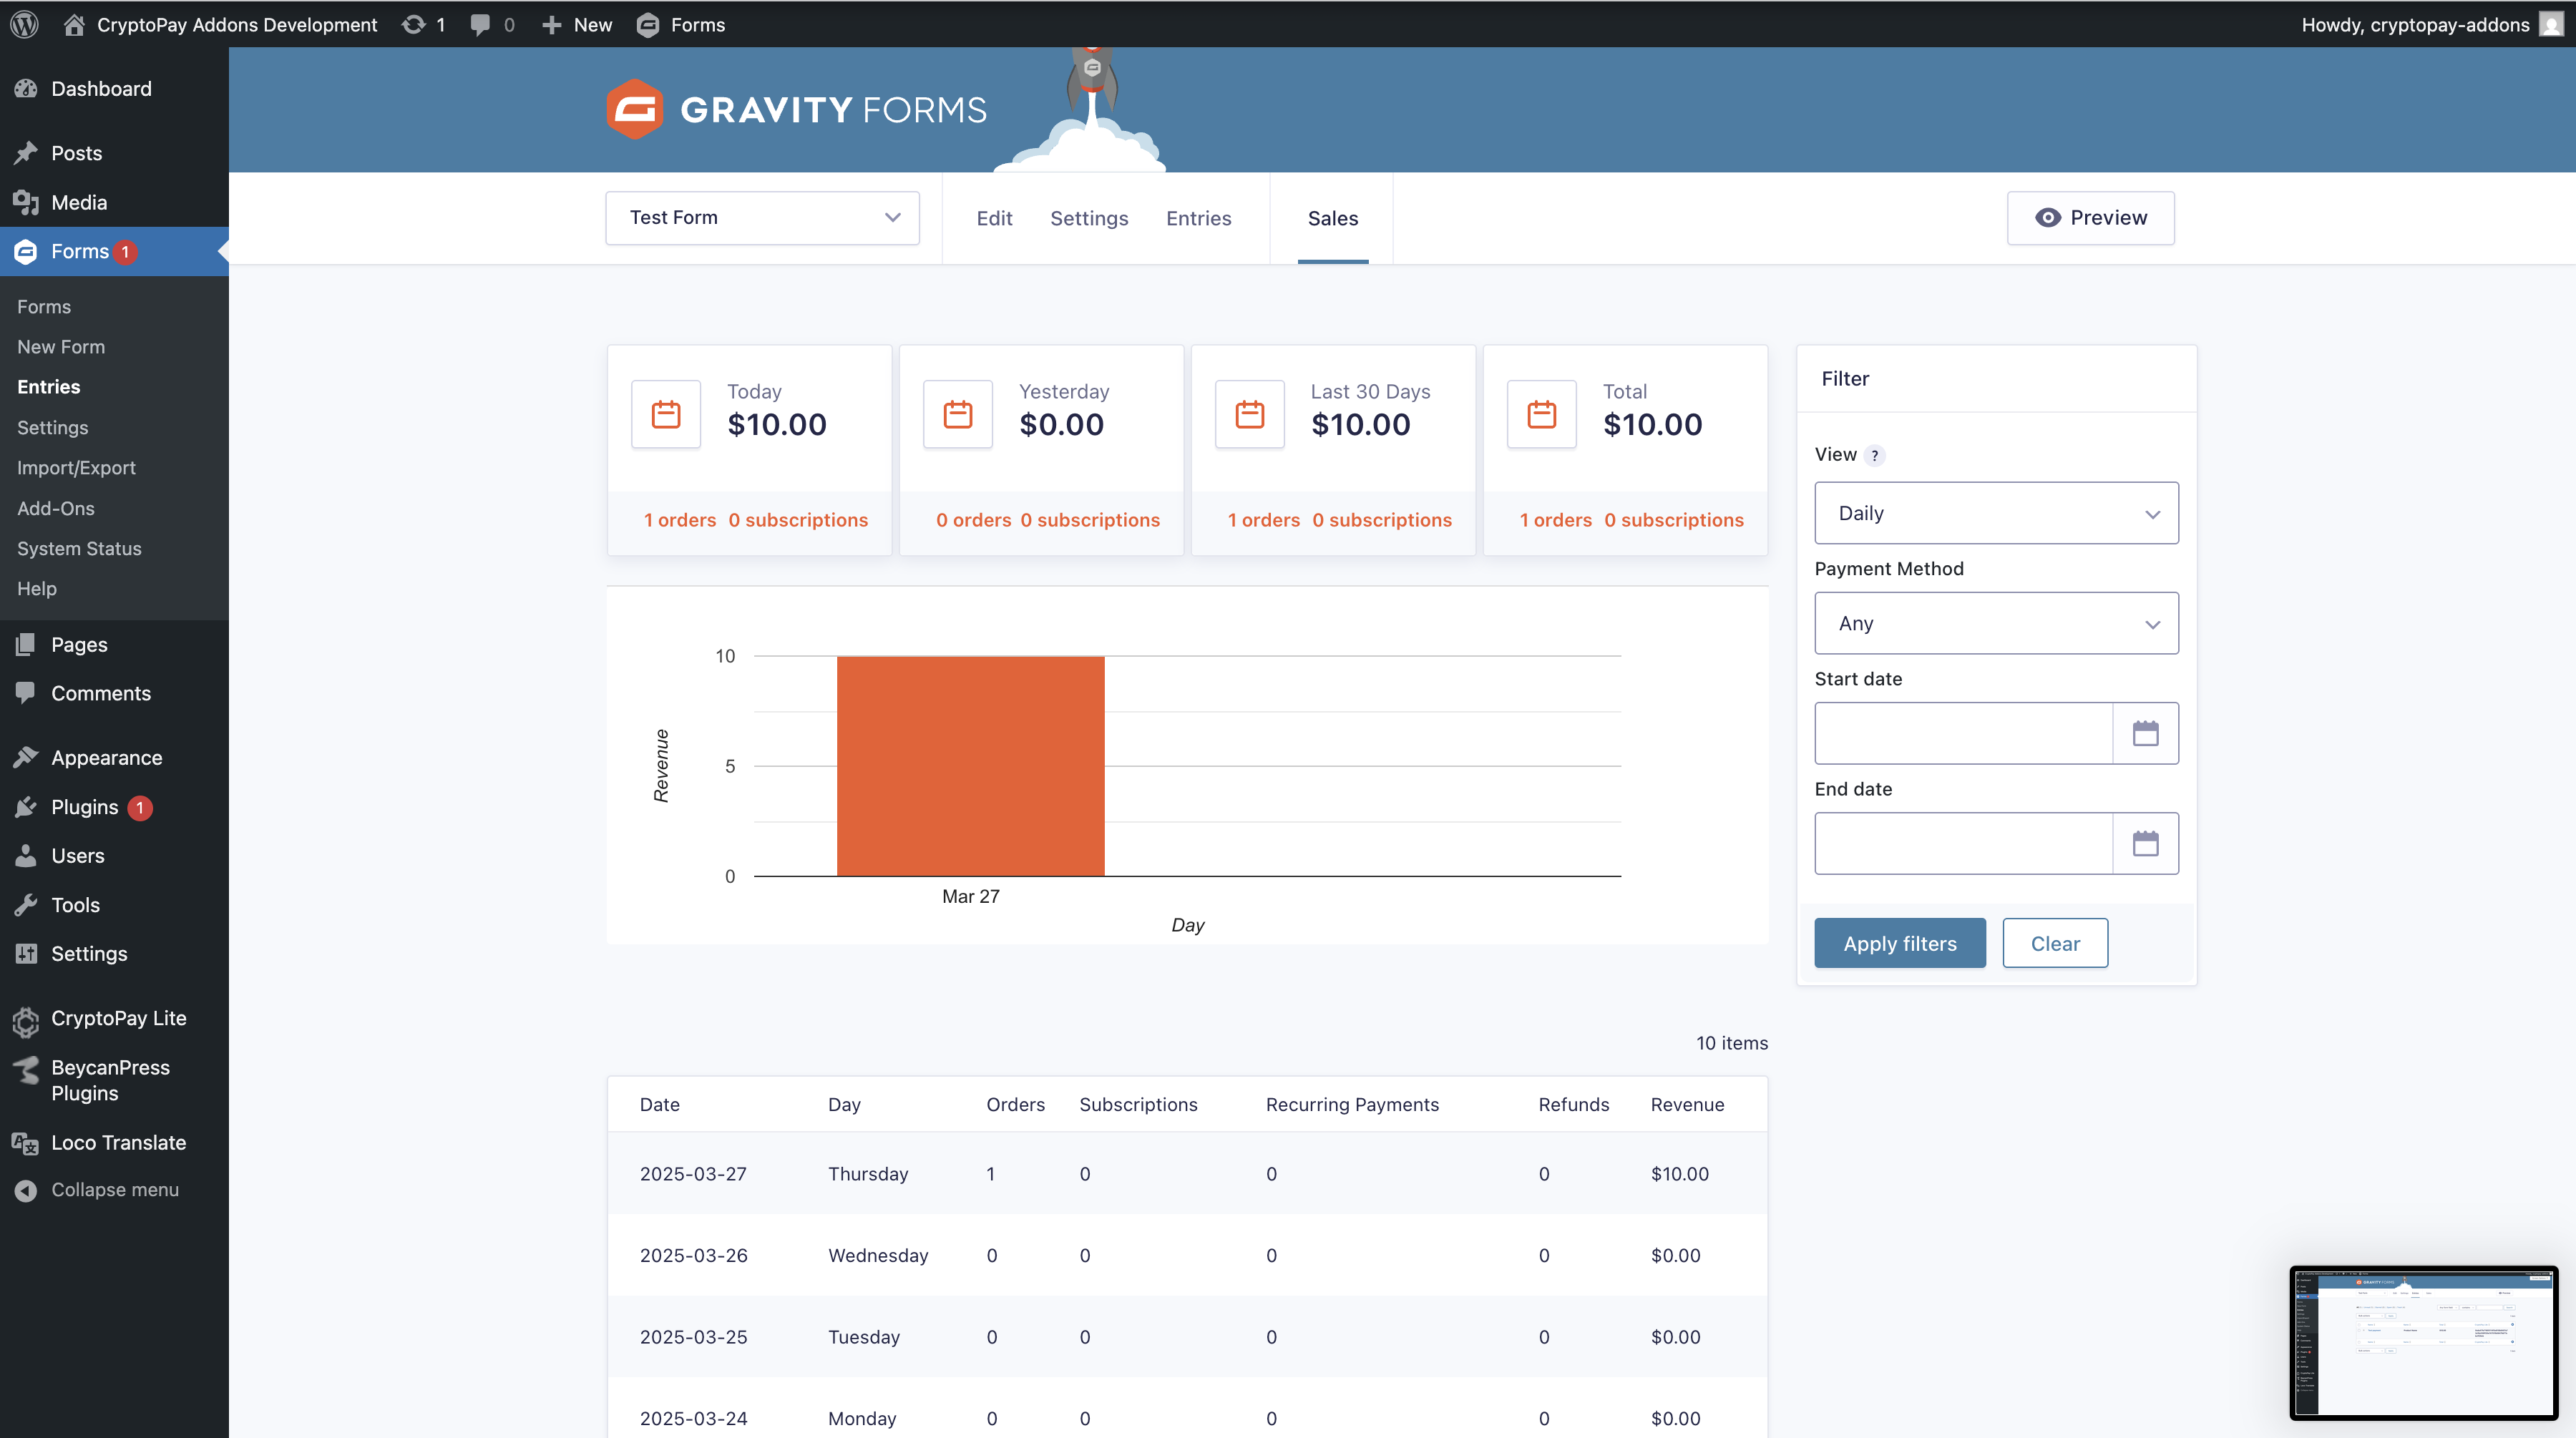Expand the Daily view dropdown
Viewport: 2576px width, 1438px height.
1995,513
